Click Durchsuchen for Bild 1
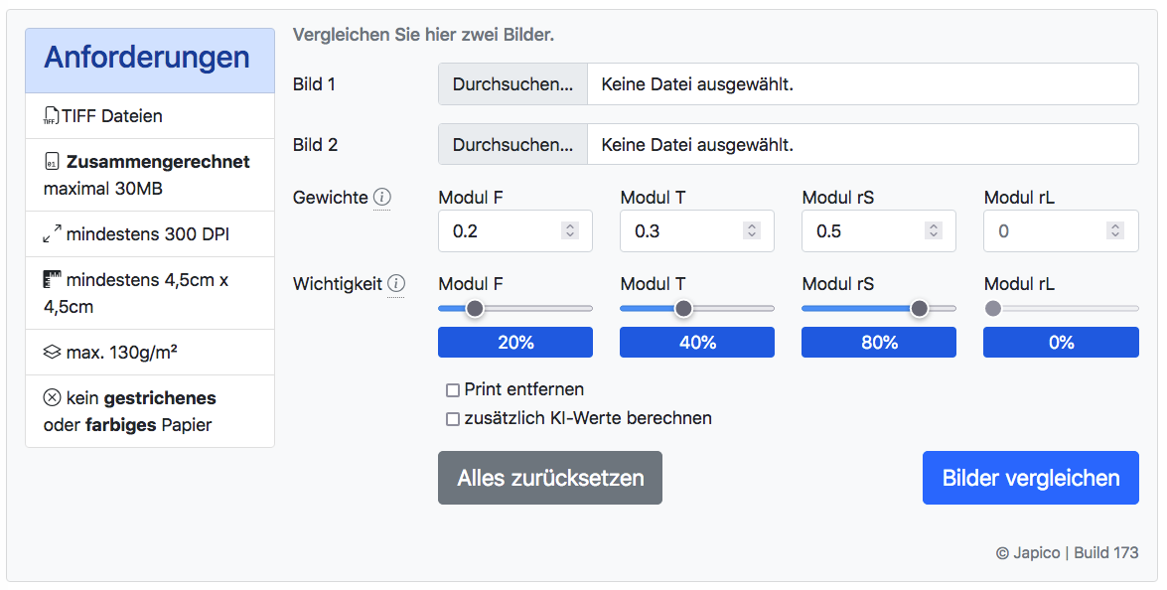The height and width of the screenshot is (590, 1167). (x=512, y=84)
